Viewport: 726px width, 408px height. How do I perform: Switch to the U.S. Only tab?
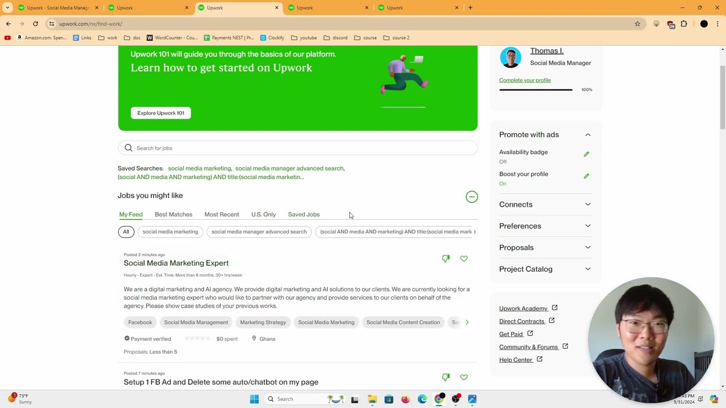(x=264, y=215)
